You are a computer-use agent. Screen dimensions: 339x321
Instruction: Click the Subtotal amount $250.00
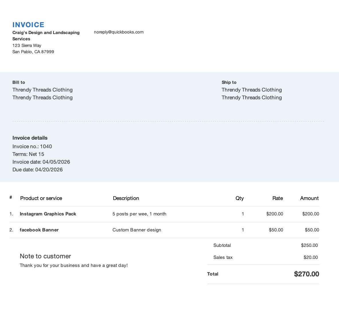click(309, 245)
